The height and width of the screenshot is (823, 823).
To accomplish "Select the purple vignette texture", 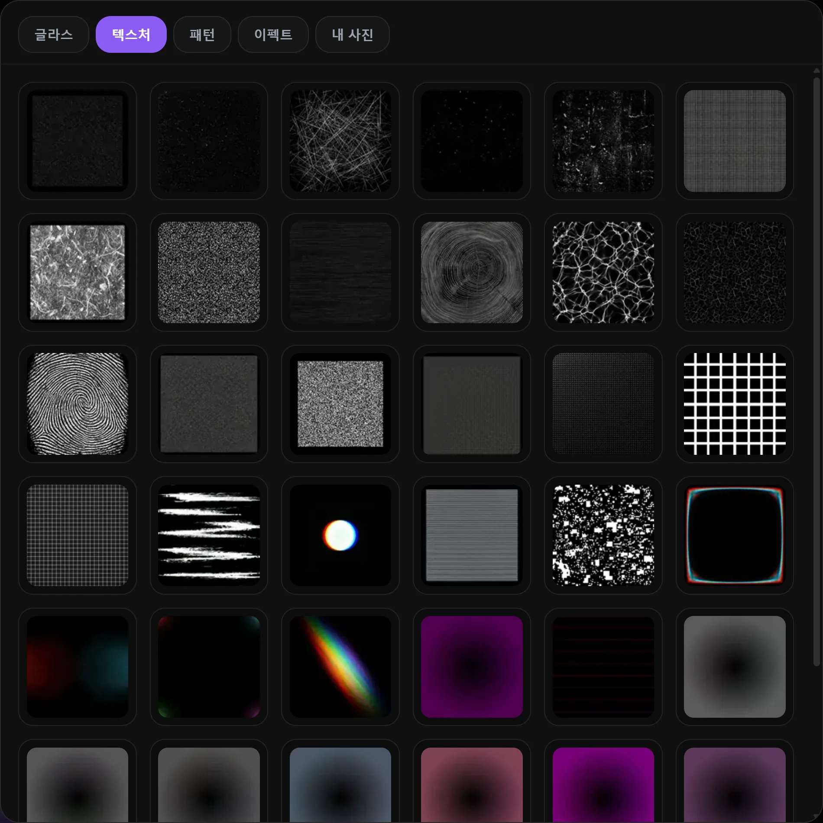I will (472, 667).
